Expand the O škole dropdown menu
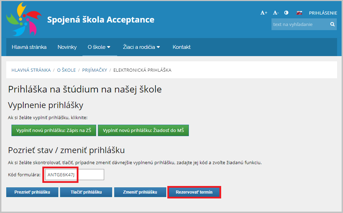 pos(99,47)
